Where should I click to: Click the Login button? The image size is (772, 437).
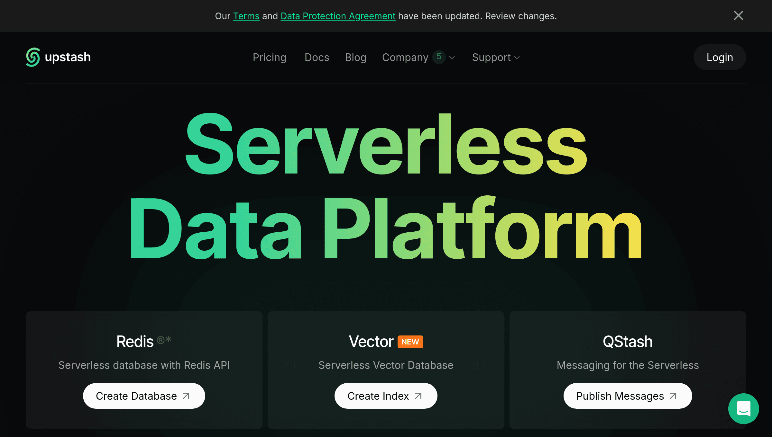(x=719, y=57)
